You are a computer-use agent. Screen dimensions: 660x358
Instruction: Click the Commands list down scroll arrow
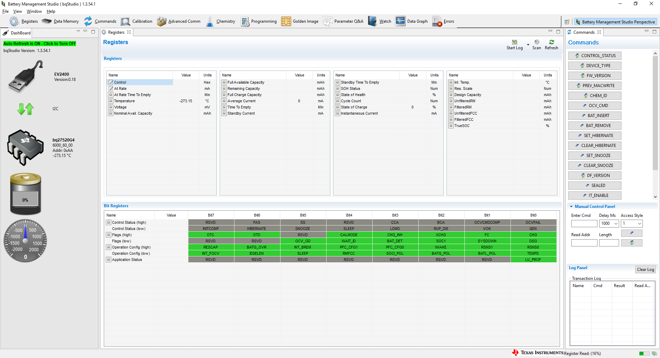tap(655, 197)
